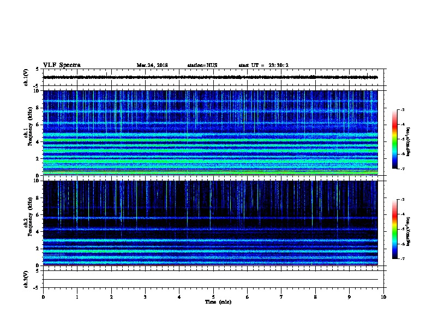
Task: Click the "8" kHz tick on ch.1 spectrogram axis
Action: click(x=38, y=108)
